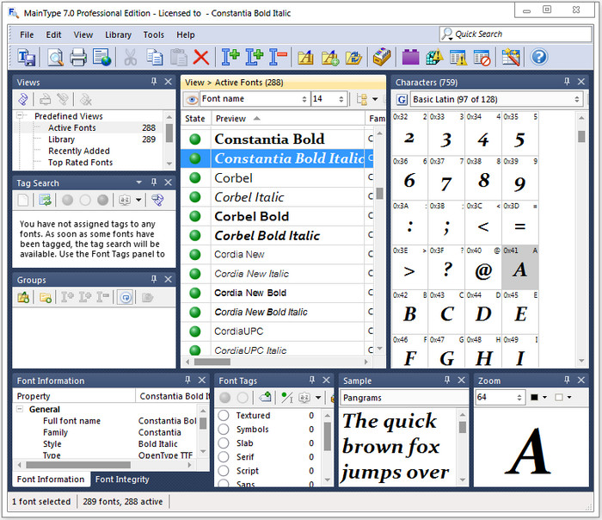Click the printer icon in toolbar
The width and height of the screenshot is (602, 520).
[78, 58]
